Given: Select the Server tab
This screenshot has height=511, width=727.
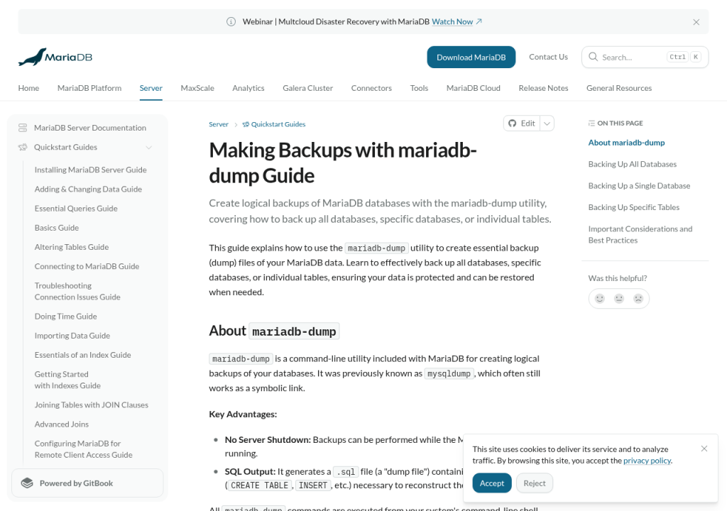Looking at the screenshot, I should tap(151, 88).
